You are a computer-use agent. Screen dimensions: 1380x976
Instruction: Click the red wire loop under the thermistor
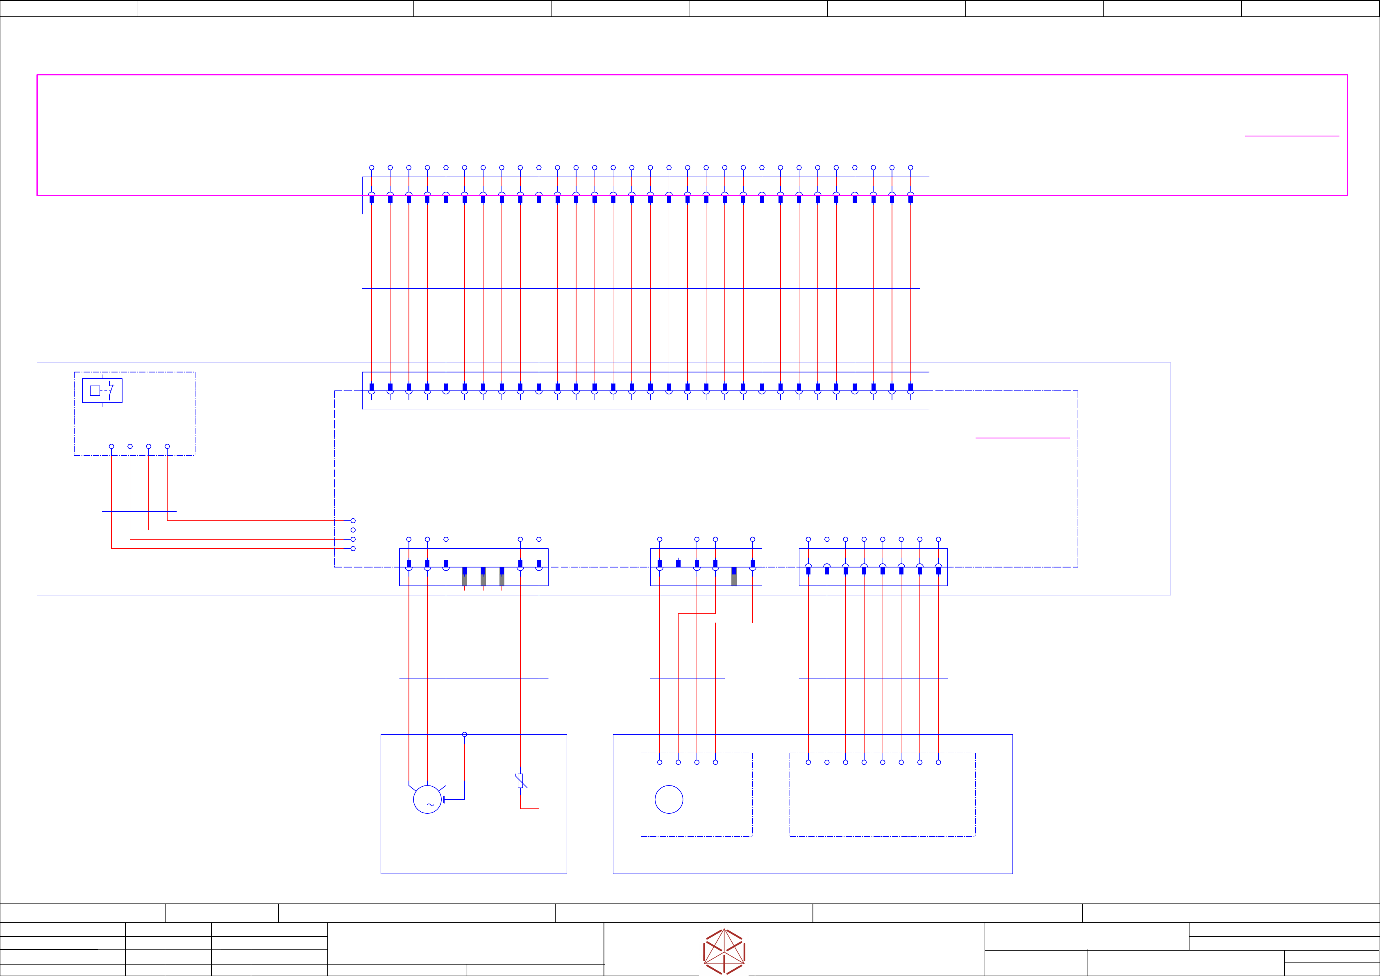[529, 809]
